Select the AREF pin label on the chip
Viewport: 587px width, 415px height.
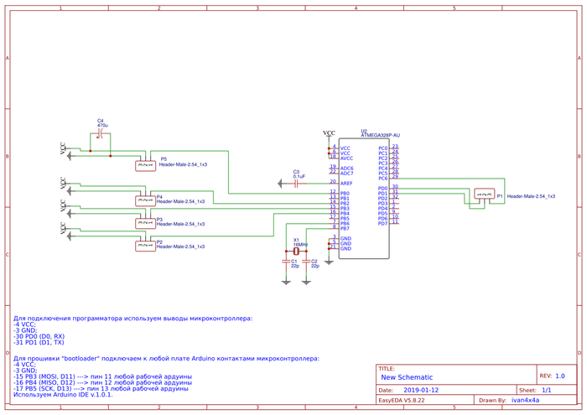346,183
